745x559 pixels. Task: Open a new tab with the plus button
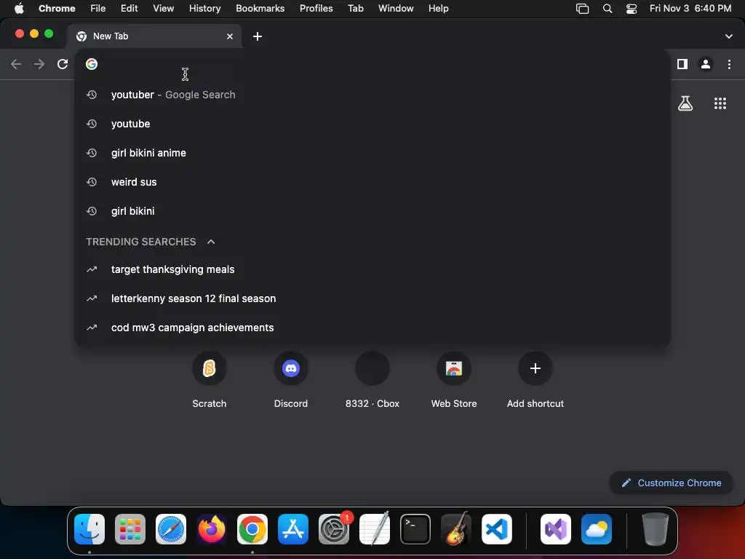point(258,36)
